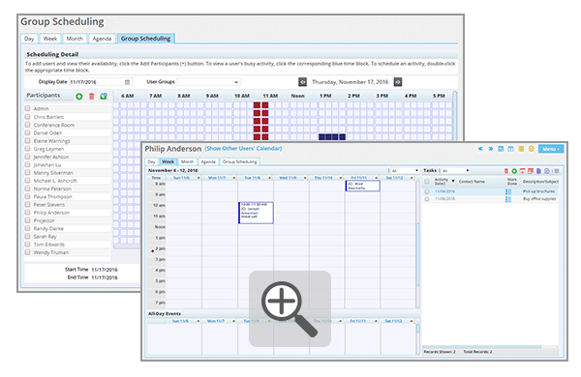Screen dimensions: 581x377
Task: Check the Wendy Truman checkbox
Action: click(x=28, y=252)
